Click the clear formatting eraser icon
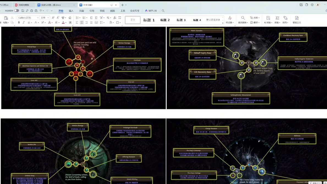 click(x=70, y=18)
